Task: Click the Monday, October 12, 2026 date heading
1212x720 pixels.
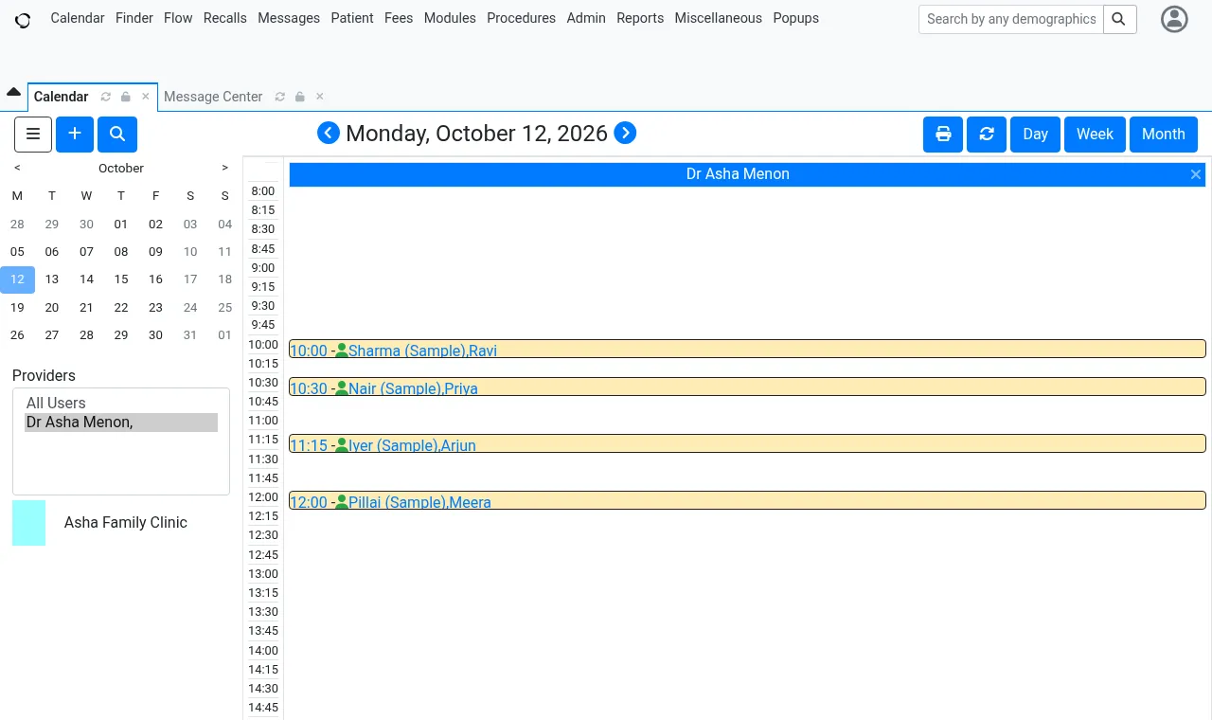Action: (x=476, y=134)
